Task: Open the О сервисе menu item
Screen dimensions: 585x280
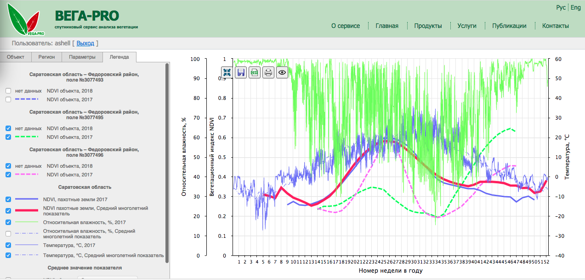Action: click(346, 26)
